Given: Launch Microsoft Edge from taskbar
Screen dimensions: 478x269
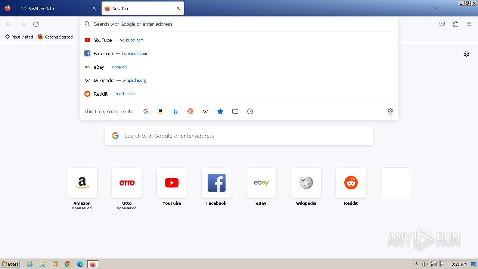Looking at the screenshot, I should click(80, 264).
